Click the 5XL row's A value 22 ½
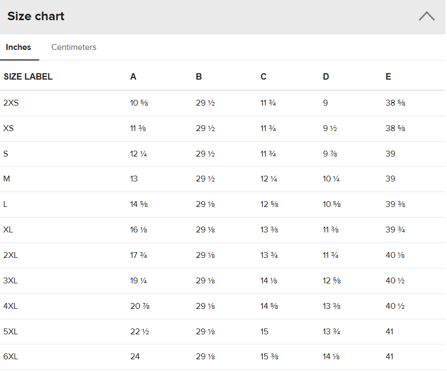447x372 pixels. pyautogui.click(x=139, y=332)
